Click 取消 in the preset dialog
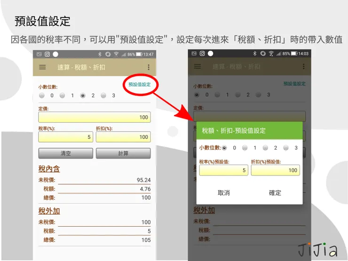This screenshot has height=261, width=348. pos(224,193)
